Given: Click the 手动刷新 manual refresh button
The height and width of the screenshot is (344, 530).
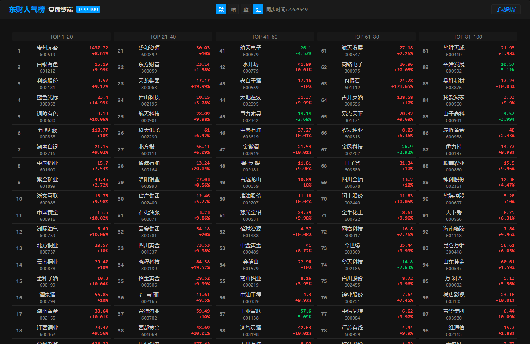Looking at the screenshot, I should (x=506, y=9).
